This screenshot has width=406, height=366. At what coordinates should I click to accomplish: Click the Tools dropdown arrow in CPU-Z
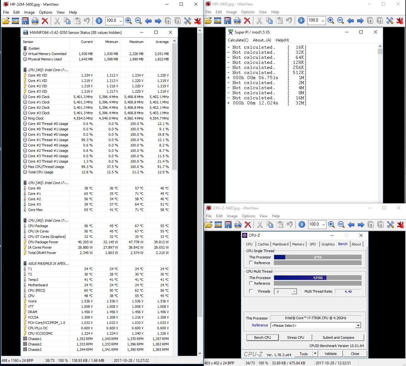[x=315, y=354]
